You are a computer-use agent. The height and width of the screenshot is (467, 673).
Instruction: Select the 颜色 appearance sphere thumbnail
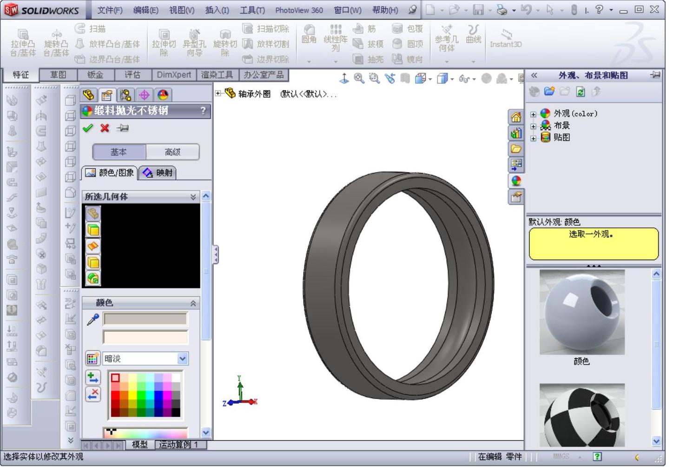tap(582, 313)
